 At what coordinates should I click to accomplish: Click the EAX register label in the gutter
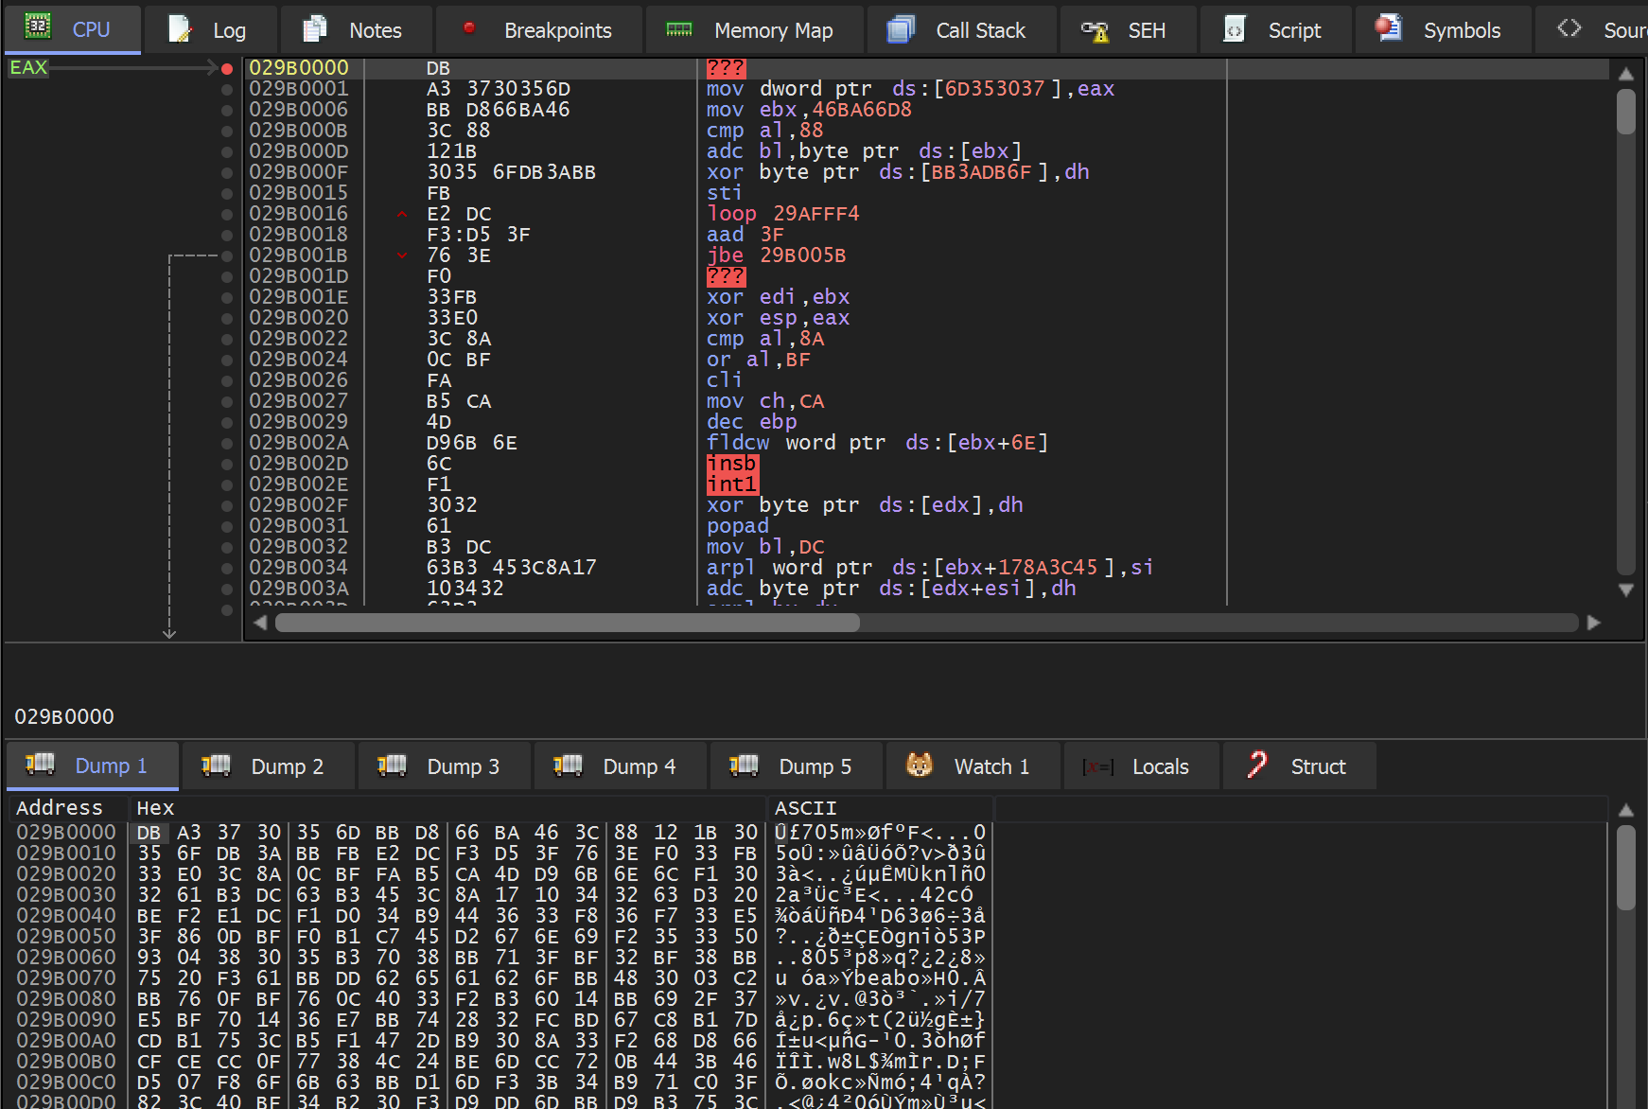tap(28, 67)
